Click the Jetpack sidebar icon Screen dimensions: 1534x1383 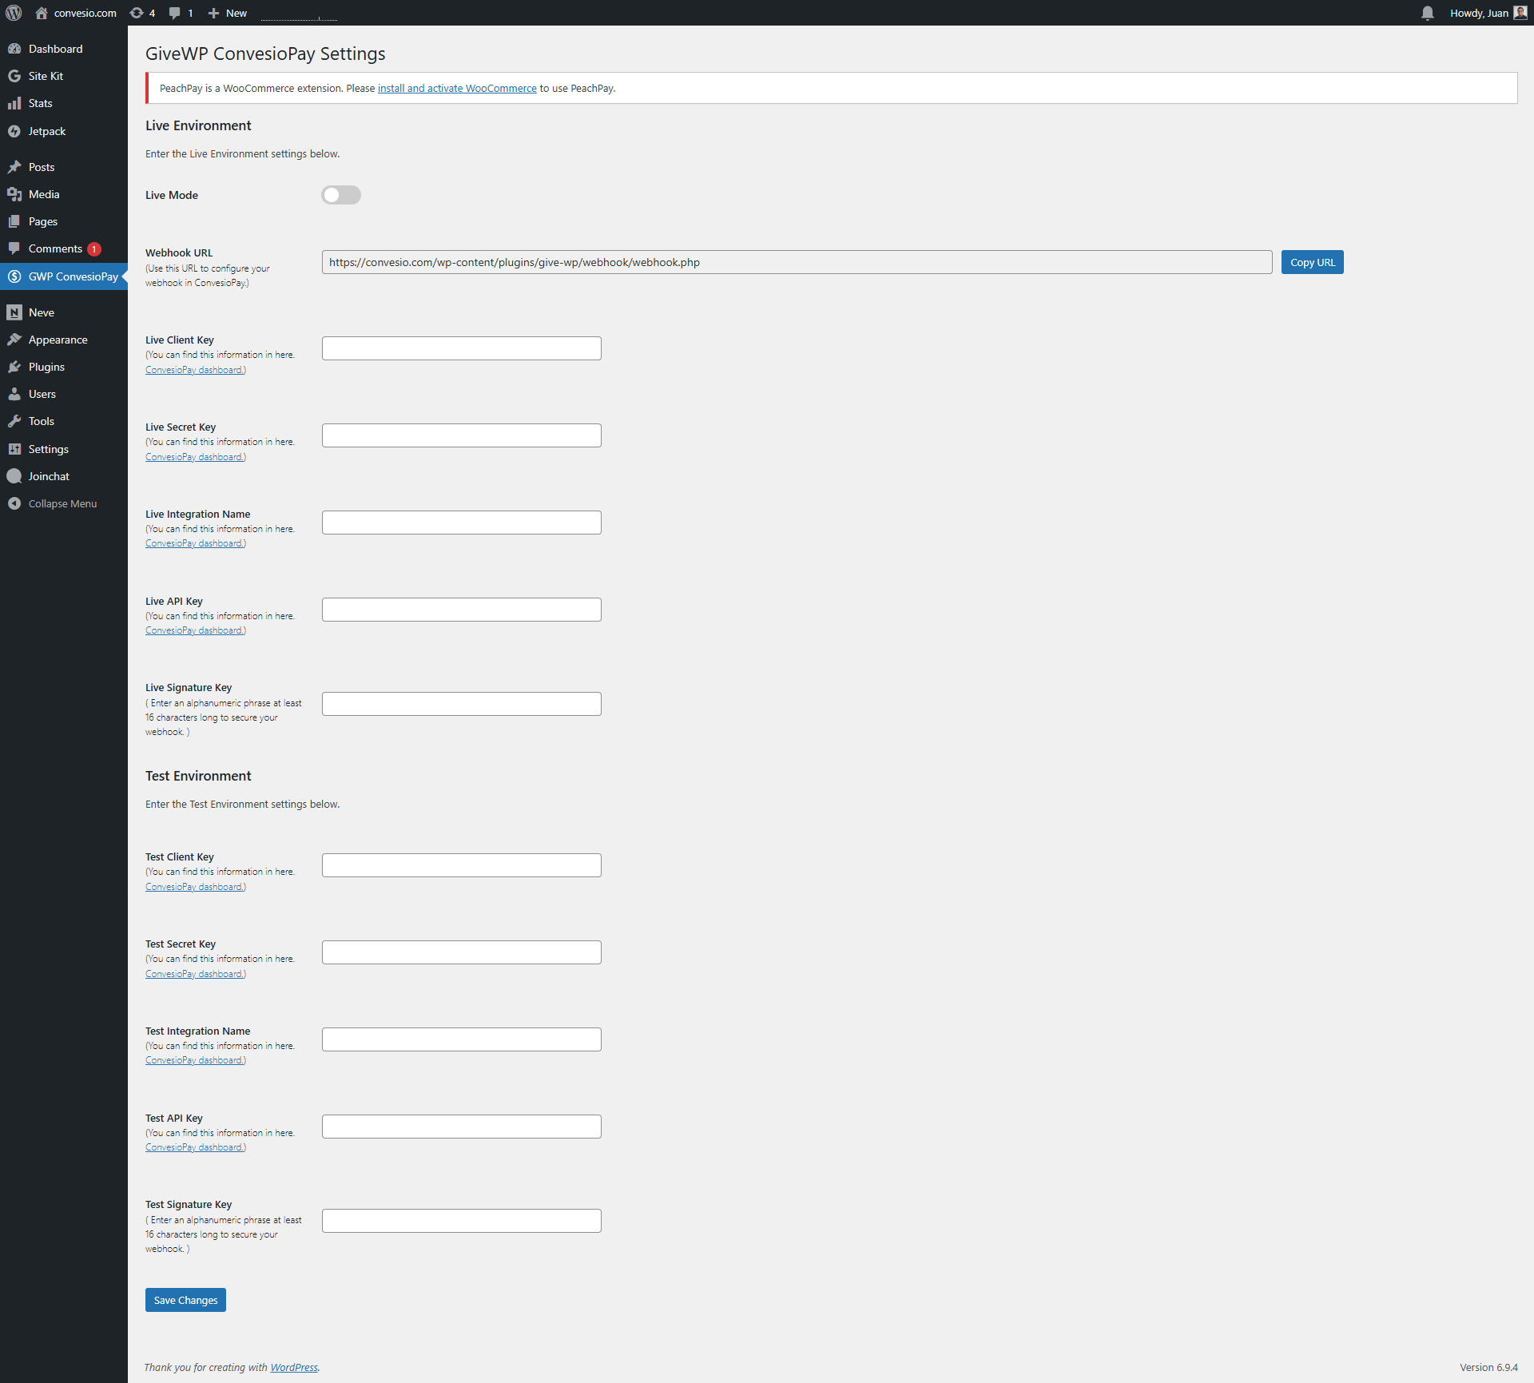[14, 131]
